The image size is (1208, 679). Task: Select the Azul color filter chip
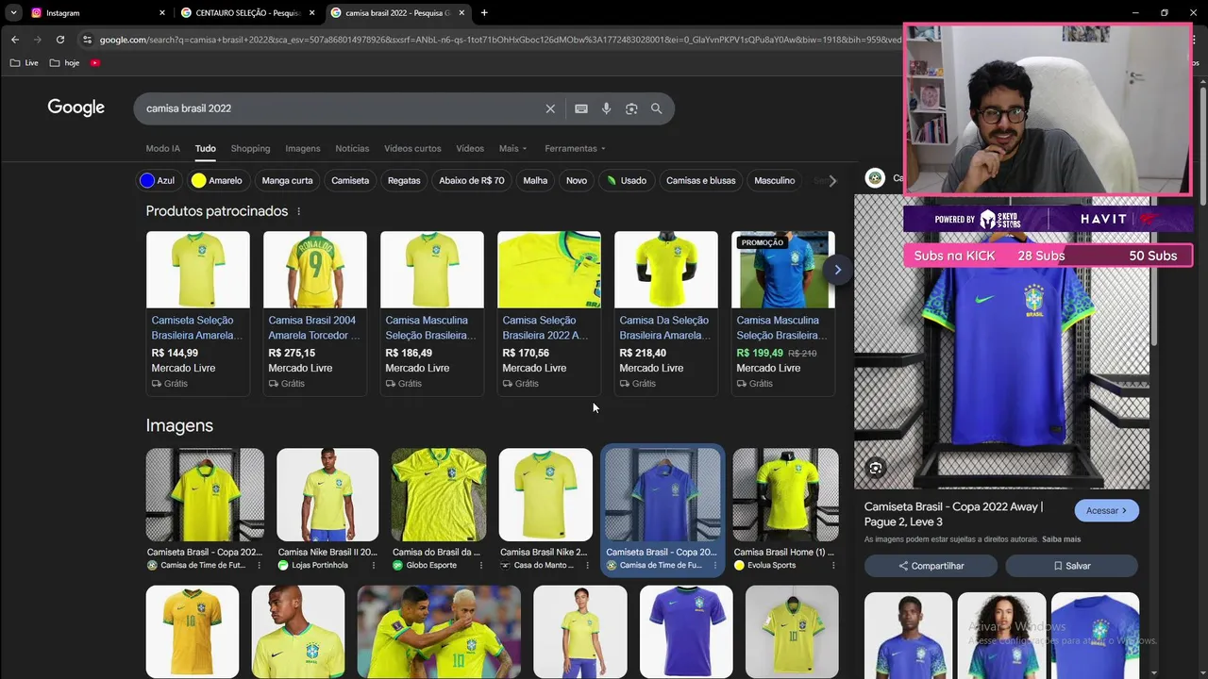pyautogui.click(x=158, y=180)
